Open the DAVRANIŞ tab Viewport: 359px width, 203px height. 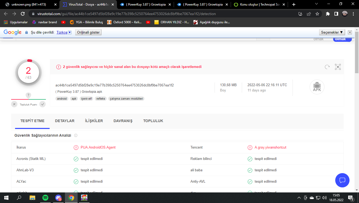point(123,121)
